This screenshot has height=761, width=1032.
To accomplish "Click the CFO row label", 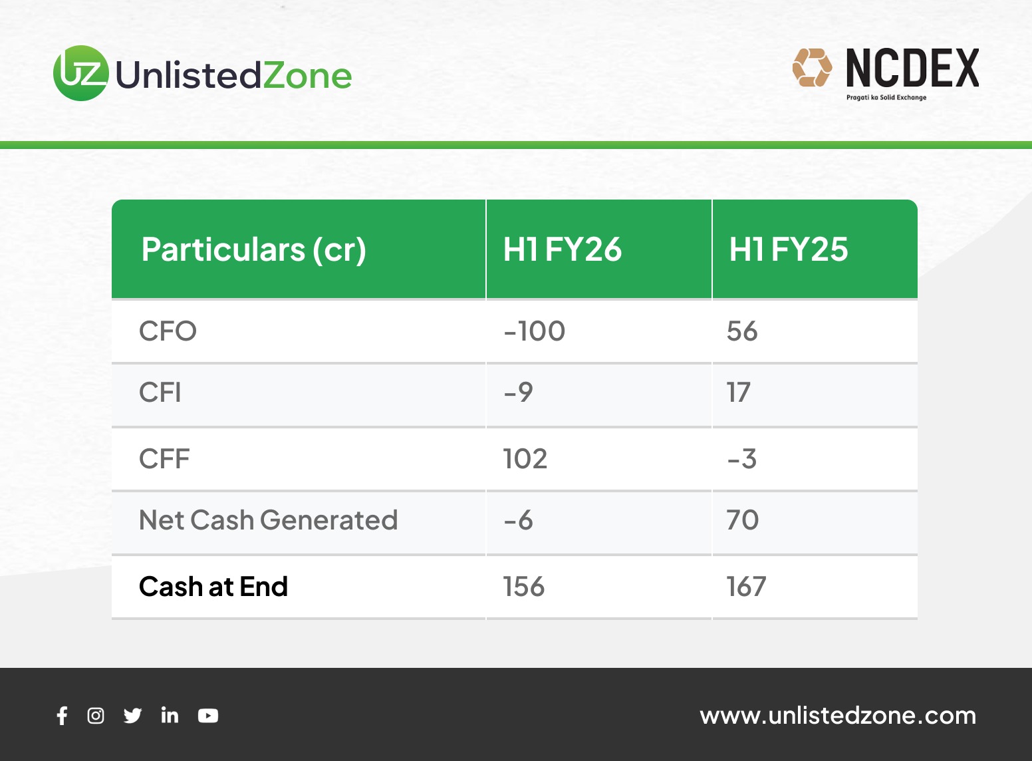I will [x=168, y=331].
